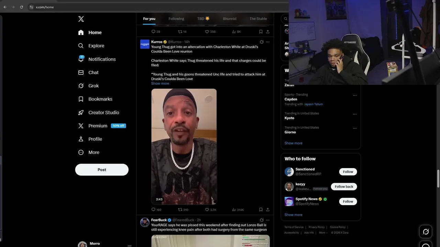The height and width of the screenshot is (247, 440).
Task: Open the Kyoto trending topic
Action: tap(289, 118)
